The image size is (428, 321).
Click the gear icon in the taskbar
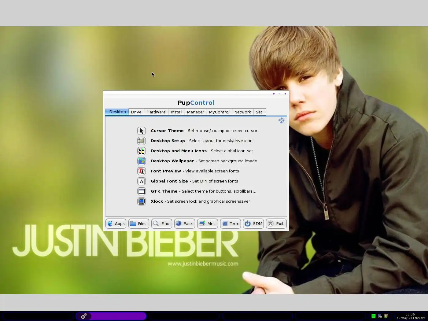[83, 316]
